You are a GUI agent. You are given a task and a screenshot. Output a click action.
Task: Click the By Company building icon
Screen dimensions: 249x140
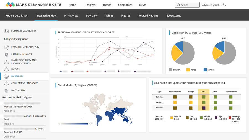(x=6, y=90)
